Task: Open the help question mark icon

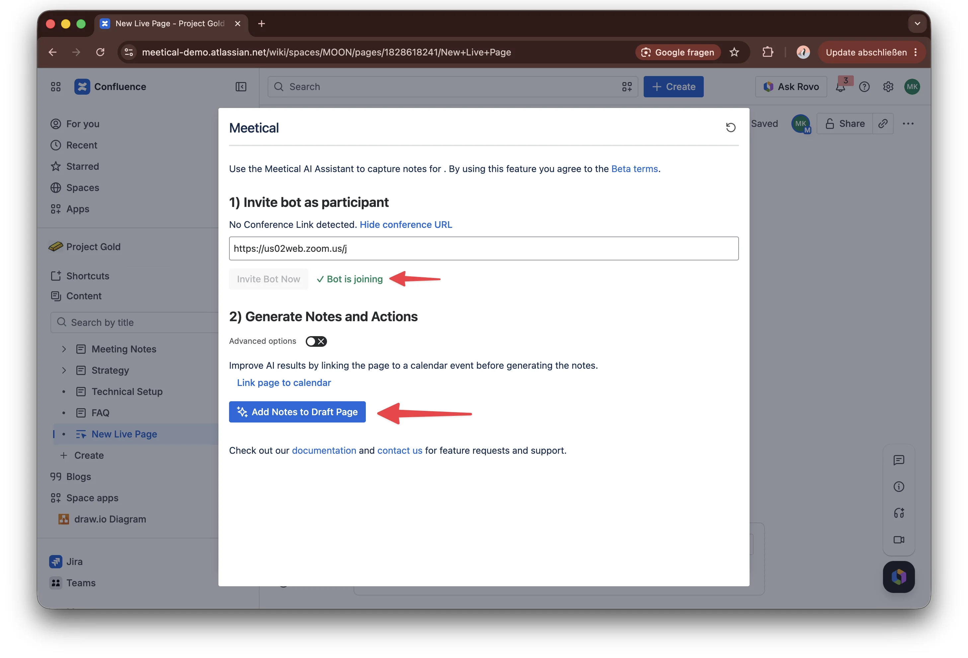Action: click(864, 87)
